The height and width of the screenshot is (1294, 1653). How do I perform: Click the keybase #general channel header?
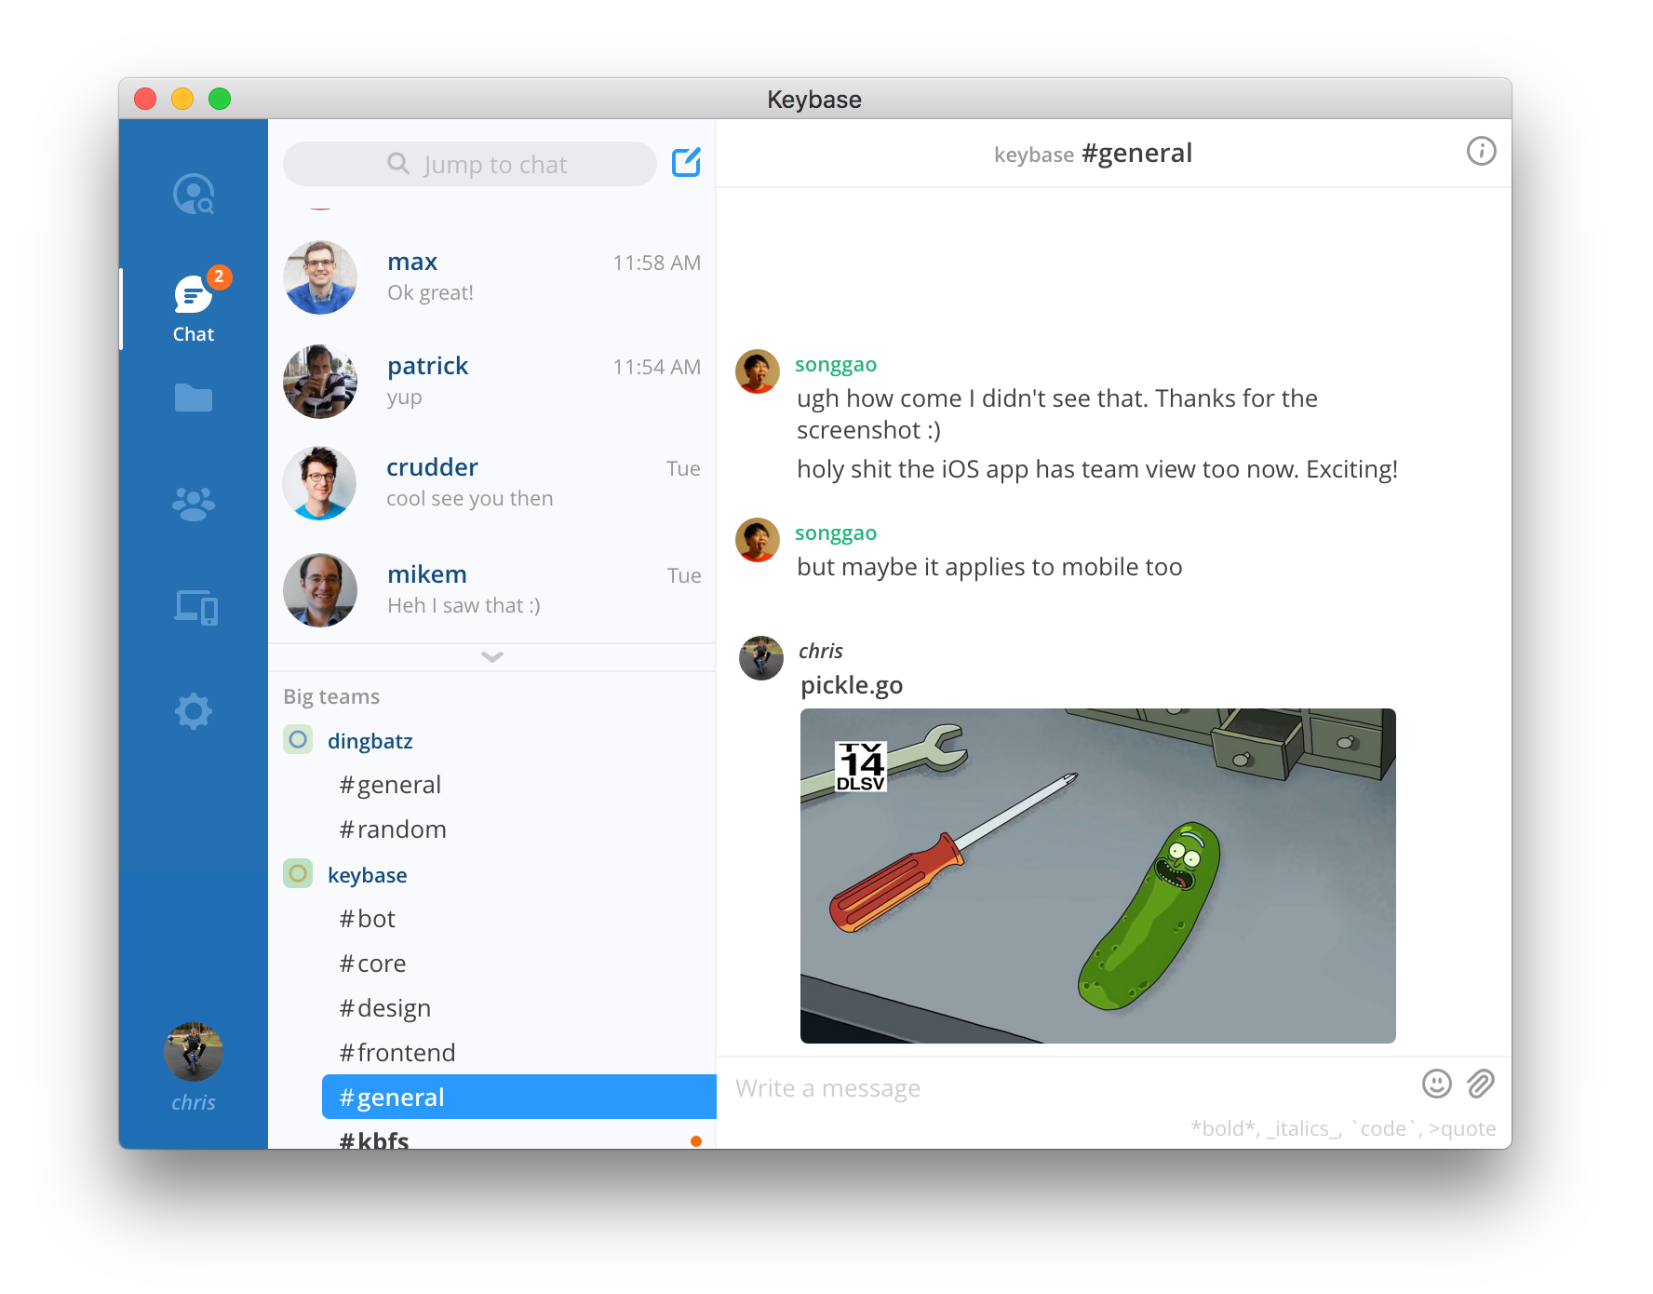1093,153
